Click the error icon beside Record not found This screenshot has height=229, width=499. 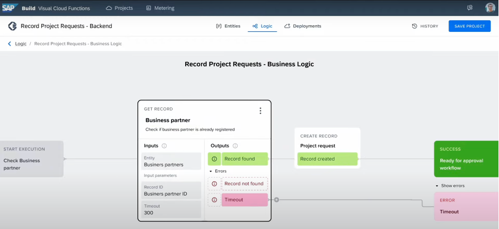214,184
